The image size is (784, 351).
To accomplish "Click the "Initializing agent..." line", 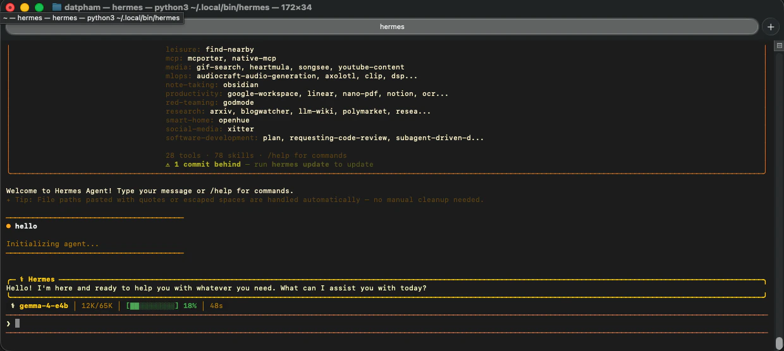I will [52, 244].
